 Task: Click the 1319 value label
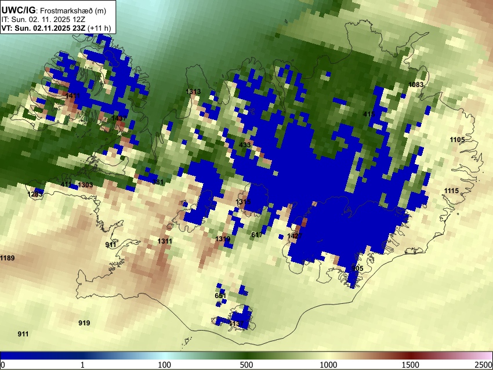(x=223, y=239)
